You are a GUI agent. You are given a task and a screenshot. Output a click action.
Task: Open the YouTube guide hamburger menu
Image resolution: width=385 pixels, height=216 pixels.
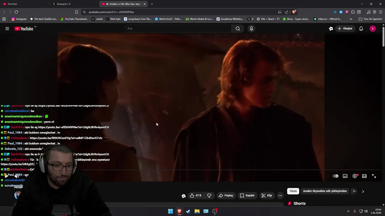[7, 28]
